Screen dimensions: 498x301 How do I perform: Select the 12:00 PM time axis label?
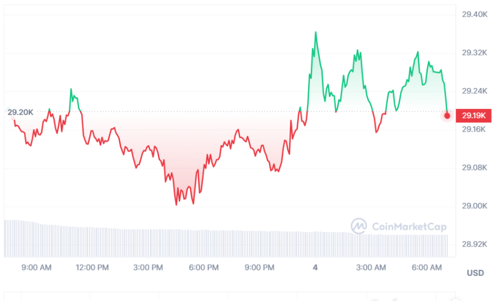pos(92,267)
